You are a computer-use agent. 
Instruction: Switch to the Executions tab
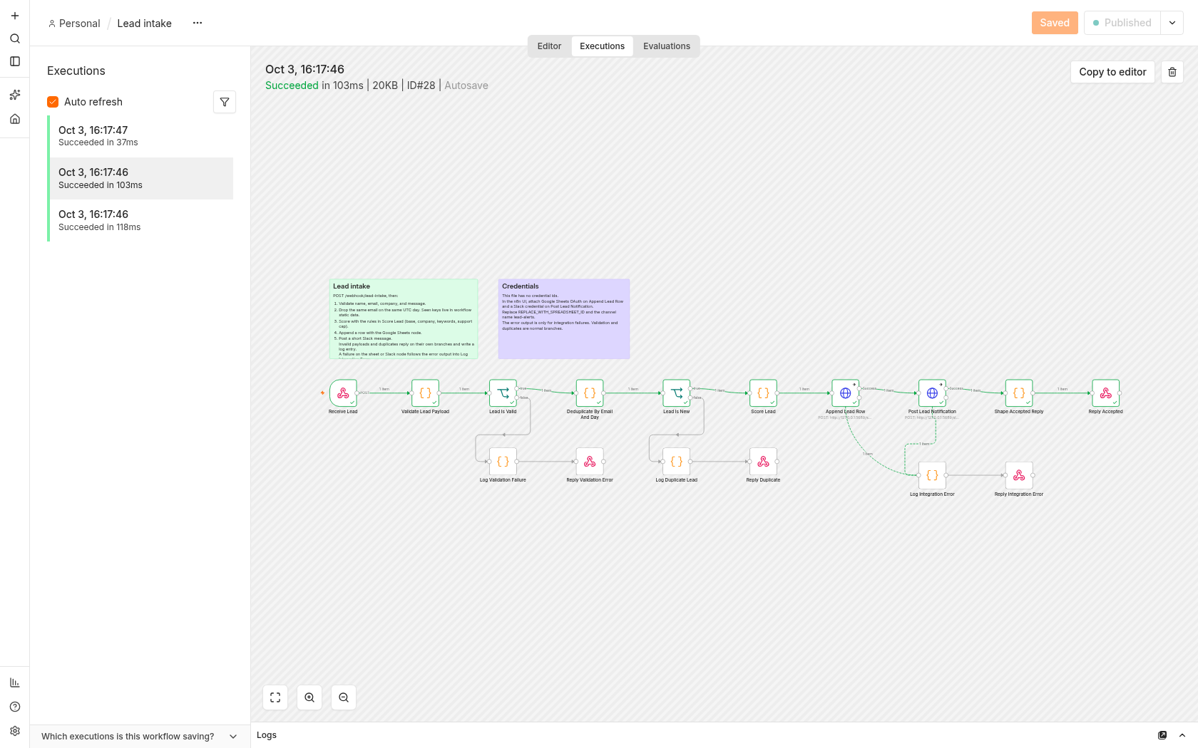pyautogui.click(x=602, y=46)
